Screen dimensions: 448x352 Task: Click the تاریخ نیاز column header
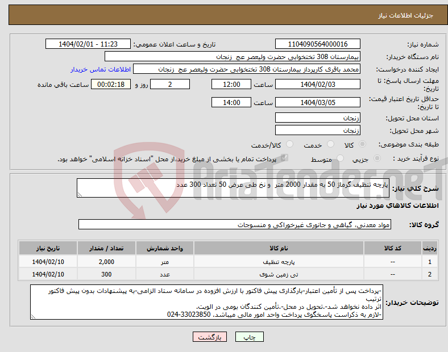click(x=48, y=248)
